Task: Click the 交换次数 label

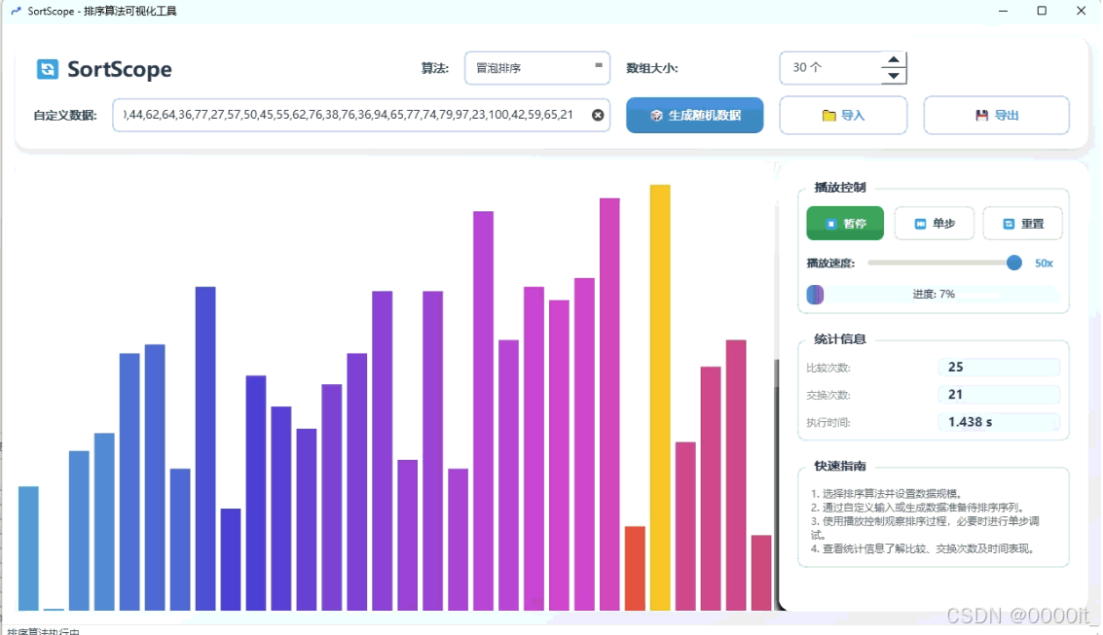Action: click(827, 395)
